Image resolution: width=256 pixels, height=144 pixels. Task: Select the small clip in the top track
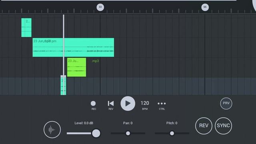click(26, 28)
